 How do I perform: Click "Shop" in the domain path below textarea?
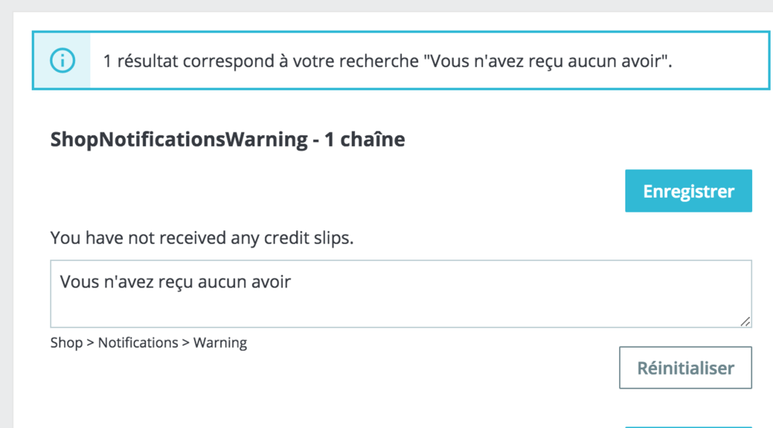[x=66, y=342]
